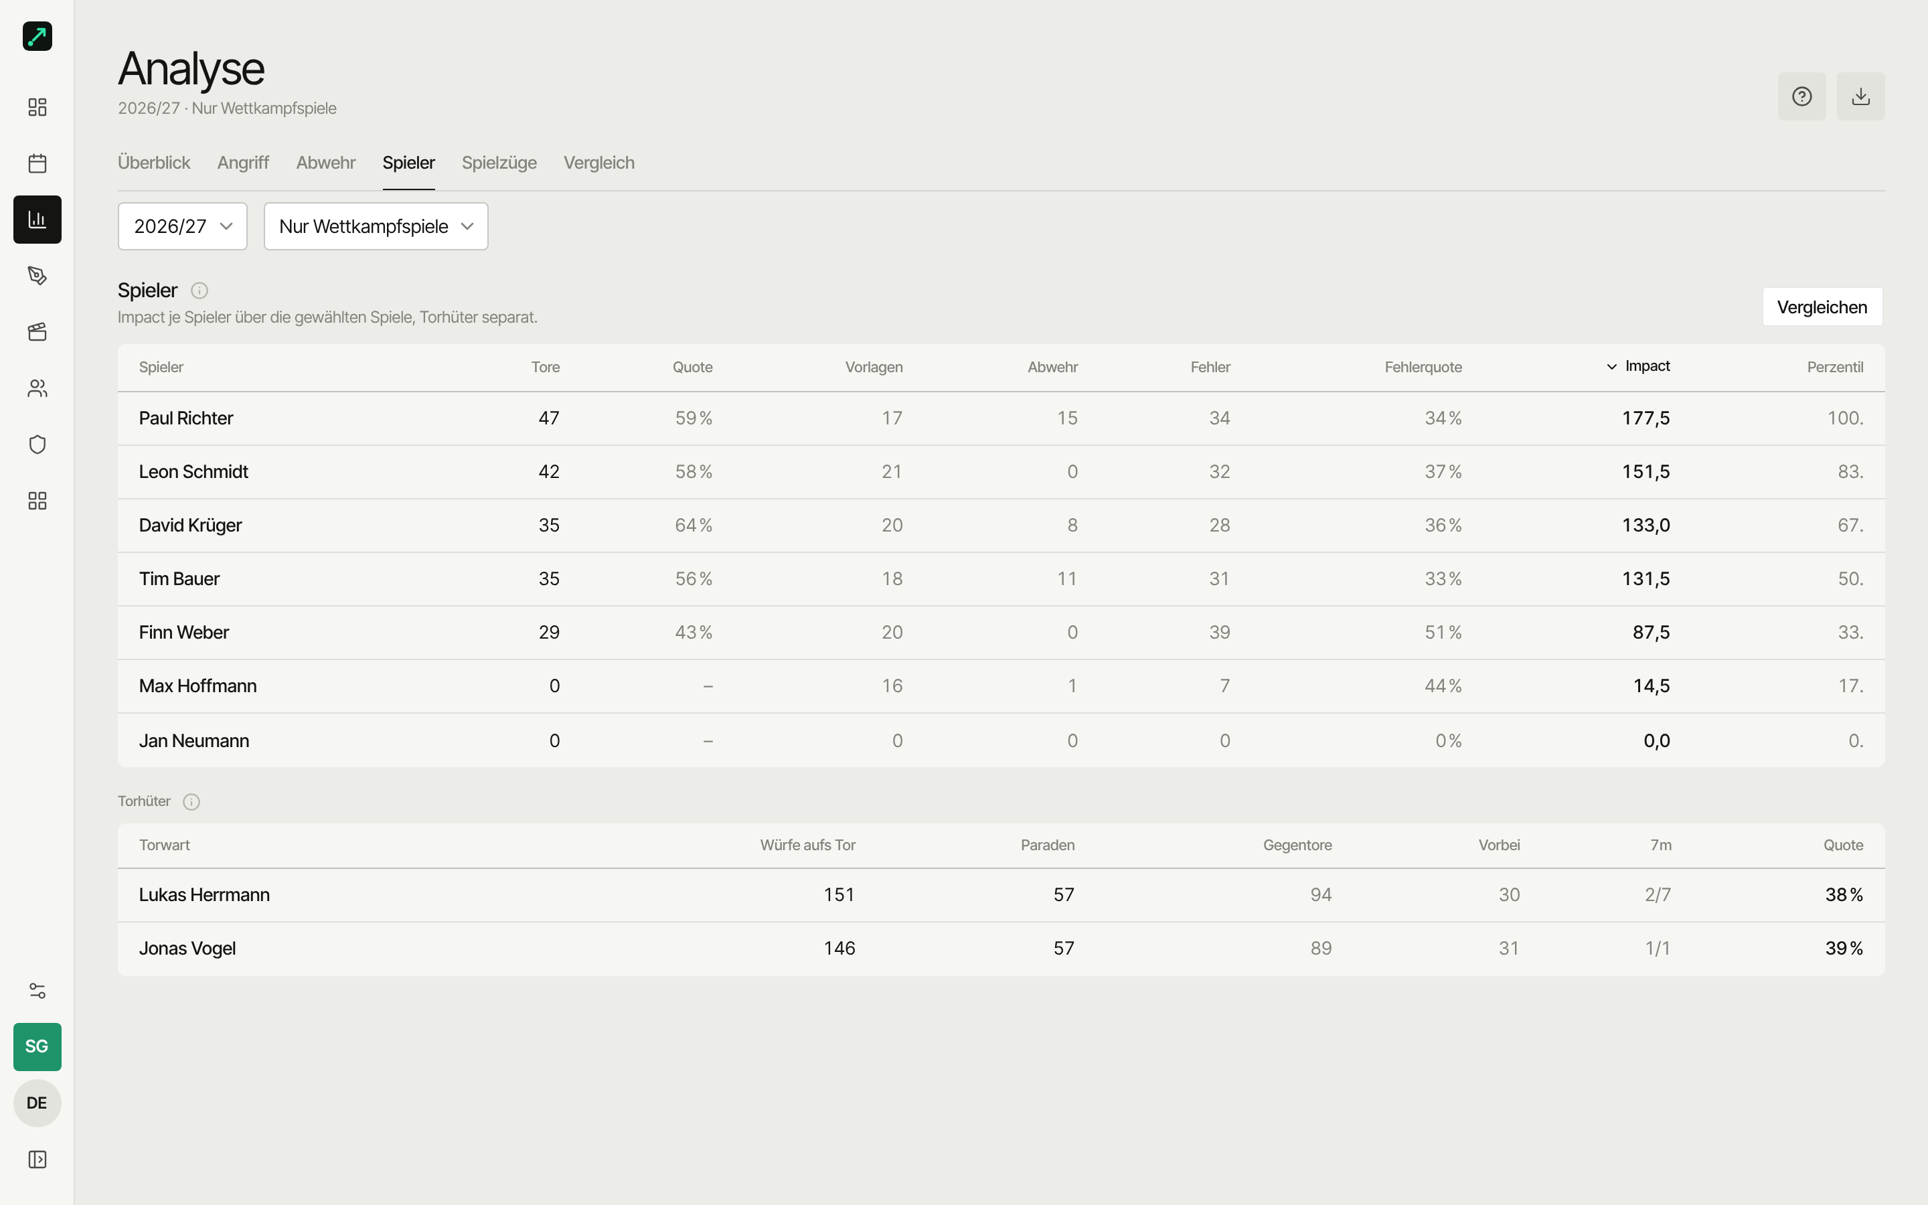Image resolution: width=1928 pixels, height=1205 pixels.
Task: Click the Vergleichen button
Action: click(x=1822, y=307)
